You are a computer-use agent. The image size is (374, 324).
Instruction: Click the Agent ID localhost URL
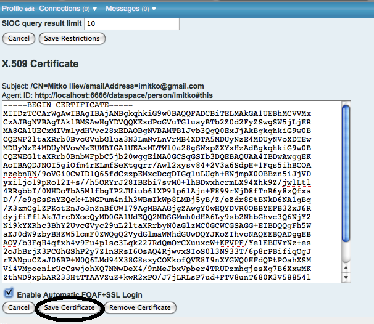pyautogui.click(x=123, y=95)
